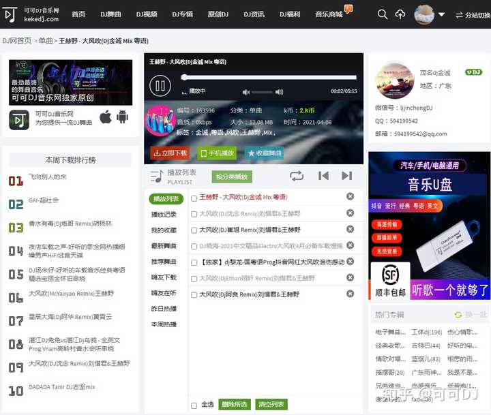
Task: Select 播放记录 side tab
Action: tap(164, 215)
